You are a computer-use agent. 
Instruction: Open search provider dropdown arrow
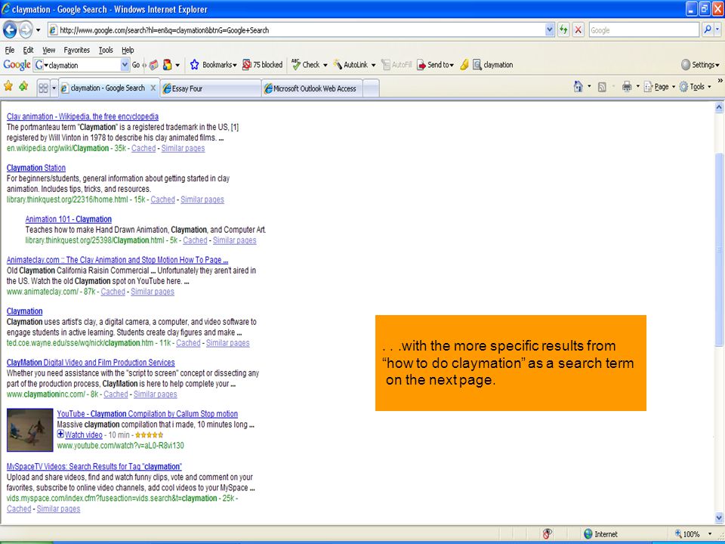point(717,30)
